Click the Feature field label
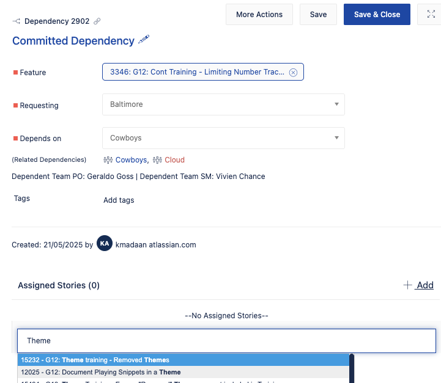The width and height of the screenshot is (441, 383). pyautogui.click(x=32, y=73)
